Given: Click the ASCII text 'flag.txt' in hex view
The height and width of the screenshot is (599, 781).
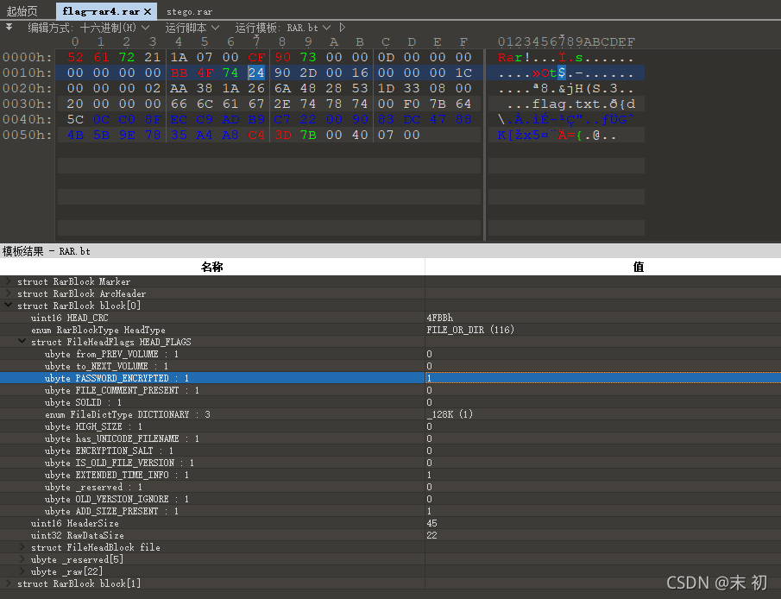Looking at the screenshot, I should 566,104.
